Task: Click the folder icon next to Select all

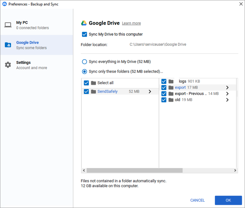Action: 93,83
